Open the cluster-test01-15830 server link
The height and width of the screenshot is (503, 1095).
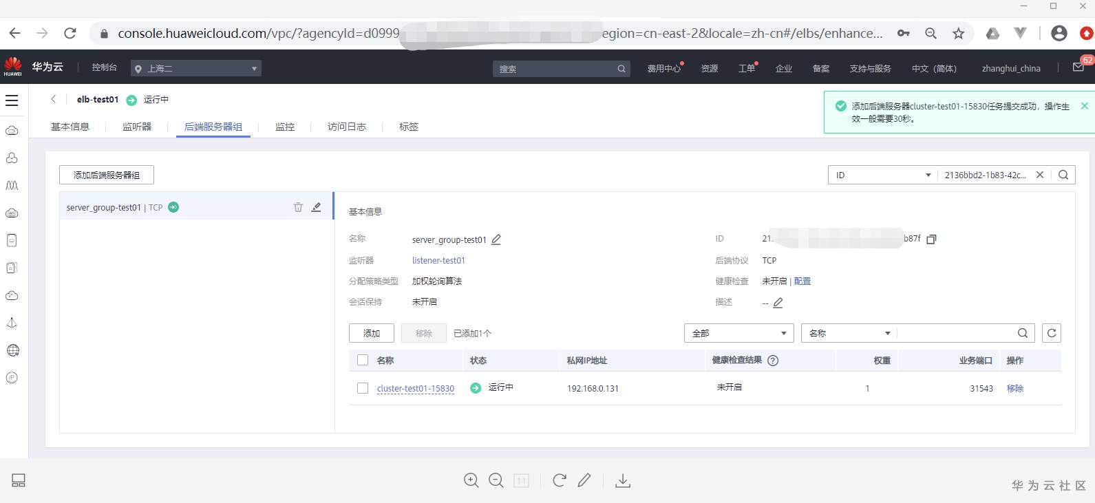click(x=416, y=388)
